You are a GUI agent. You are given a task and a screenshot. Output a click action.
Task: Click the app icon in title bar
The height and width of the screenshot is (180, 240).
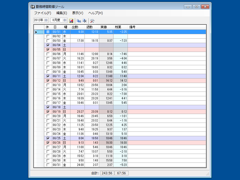pyautogui.click(x=33, y=7)
